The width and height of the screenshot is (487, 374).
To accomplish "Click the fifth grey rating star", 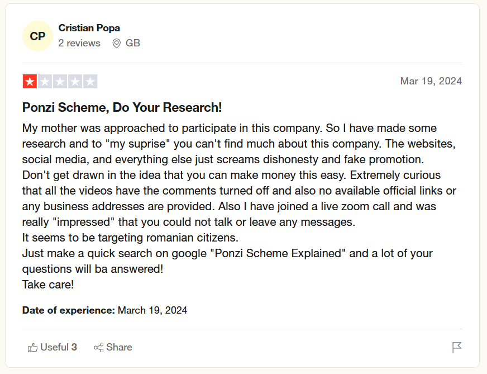I will 90,82.
